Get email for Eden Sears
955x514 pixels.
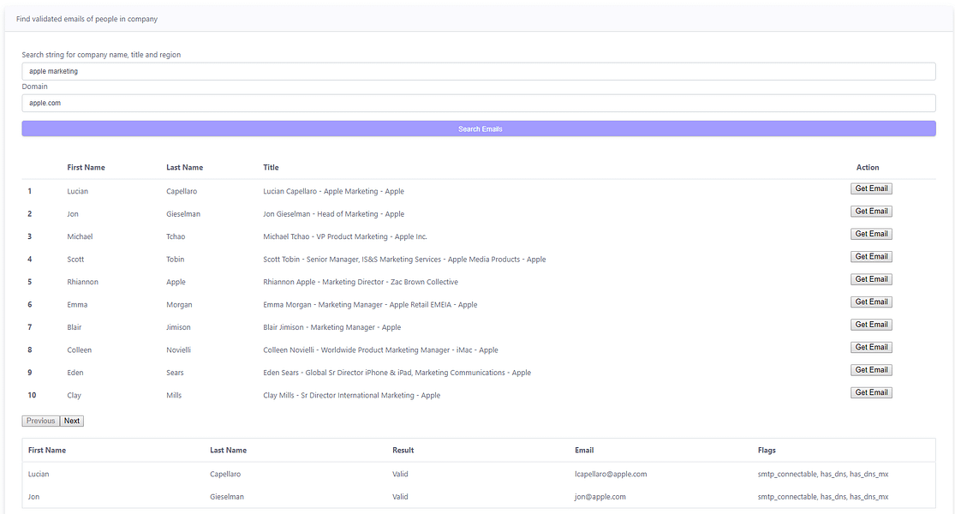871,370
